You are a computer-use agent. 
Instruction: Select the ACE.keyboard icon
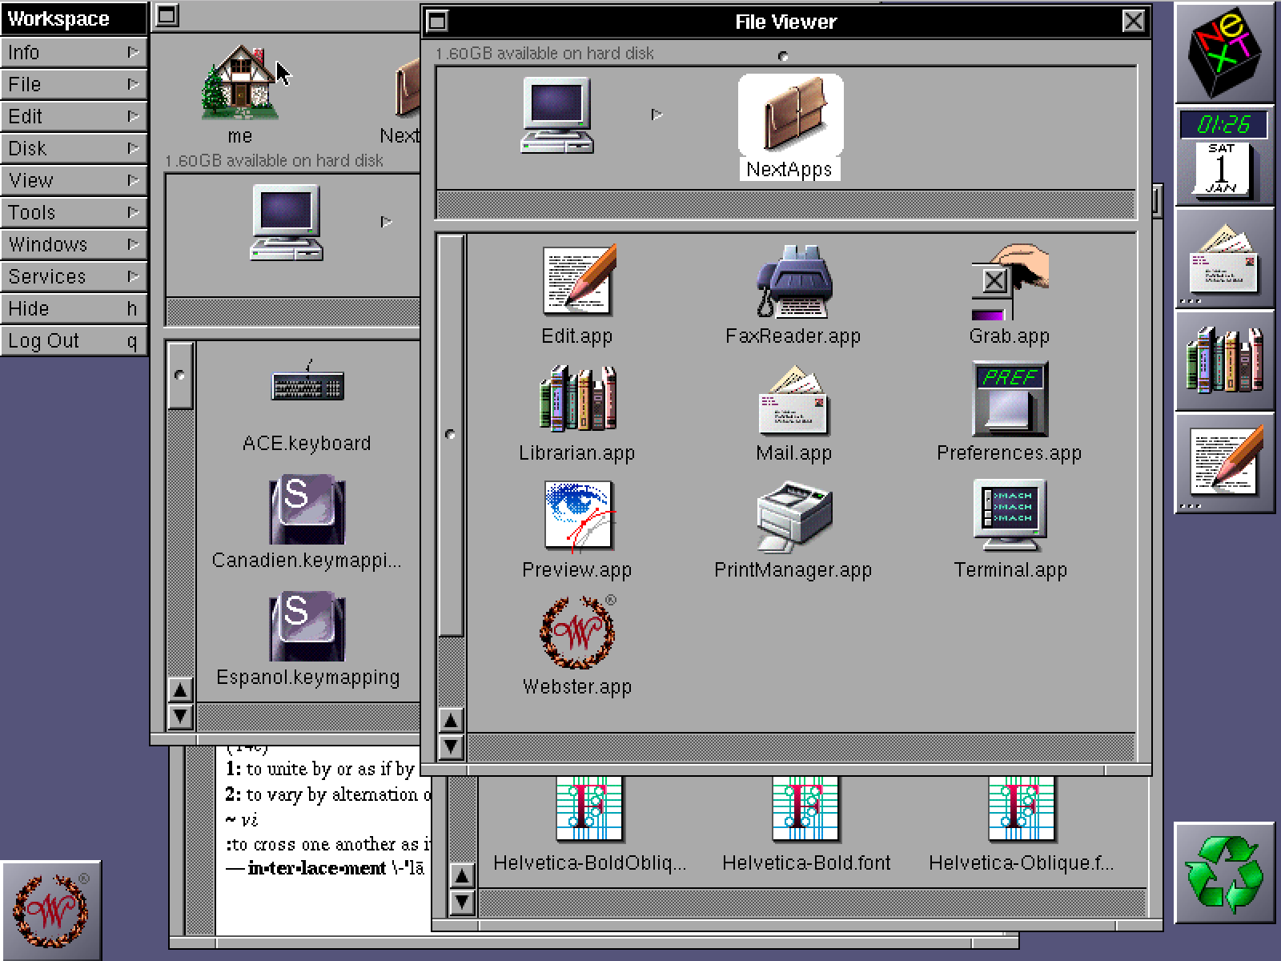pos(307,380)
